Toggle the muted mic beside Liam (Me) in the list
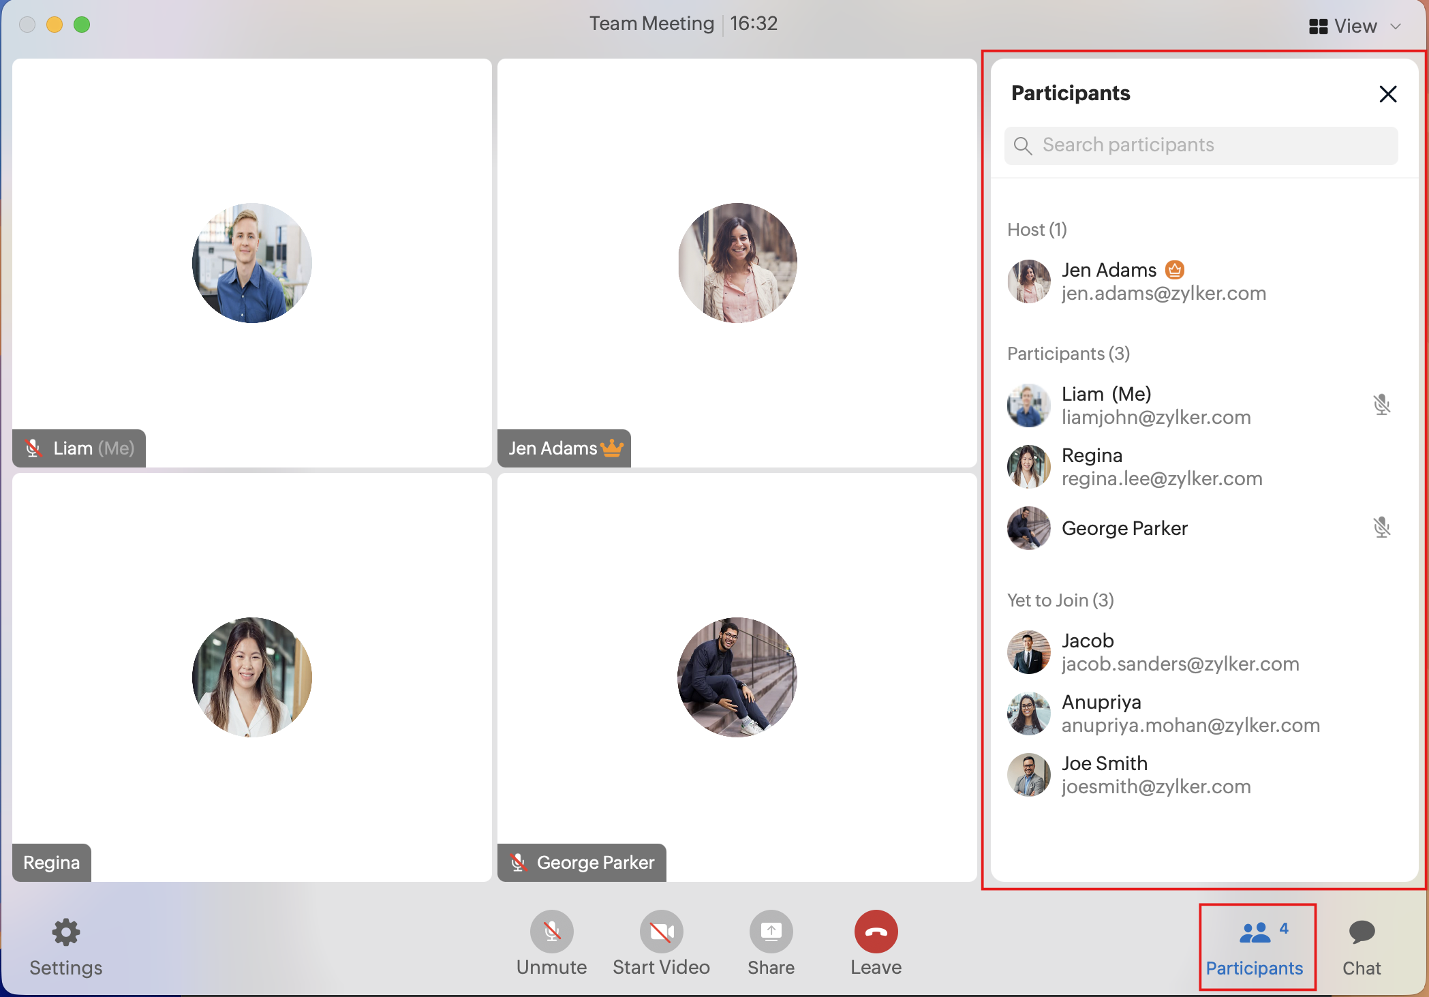Image resolution: width=1429 pixels, height=997 pixels. pos(1381,405)
